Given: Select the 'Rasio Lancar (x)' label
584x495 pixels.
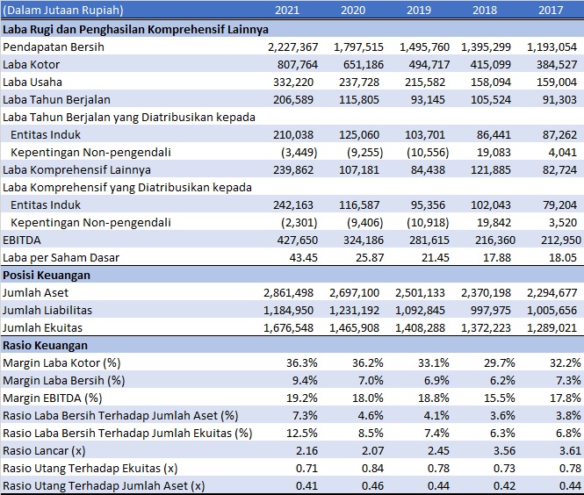Looking at the screenshot, I should tap(44, 451).
